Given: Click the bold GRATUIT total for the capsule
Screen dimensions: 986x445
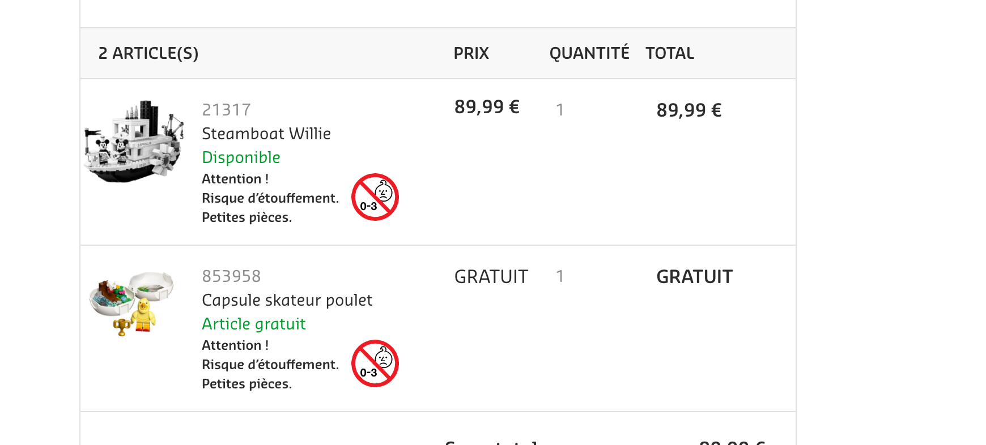Looking at the screenshot, I should pos(694,277).
